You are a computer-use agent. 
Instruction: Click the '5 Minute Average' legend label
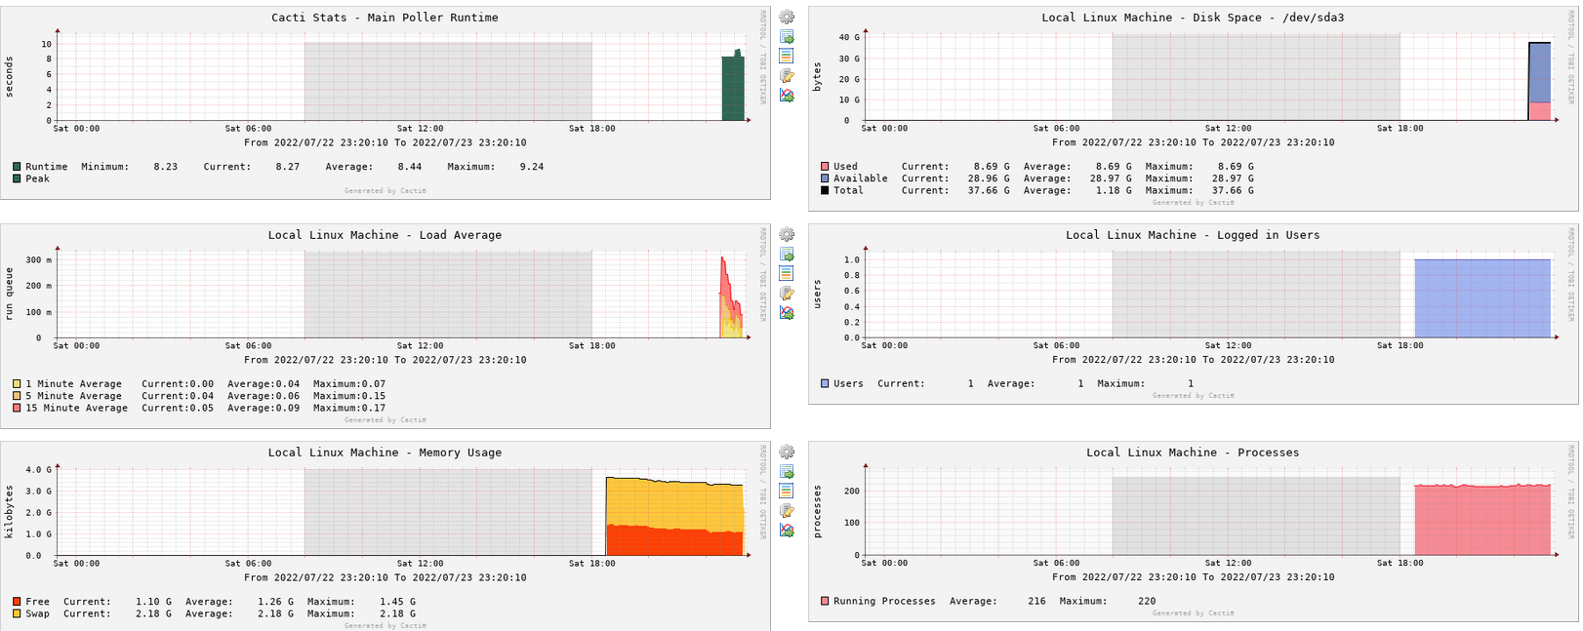(x=74, y=396)
